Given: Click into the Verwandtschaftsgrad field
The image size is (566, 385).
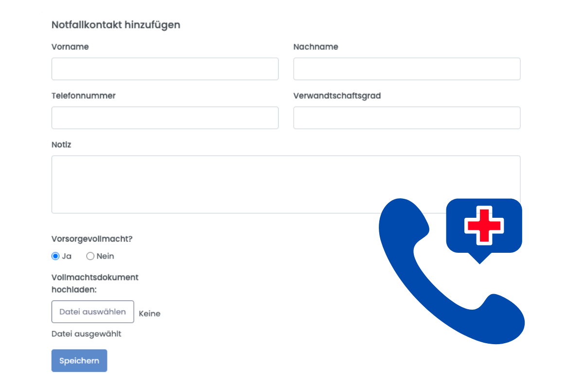Looking at the screenshot, I should tap(407, 118).
